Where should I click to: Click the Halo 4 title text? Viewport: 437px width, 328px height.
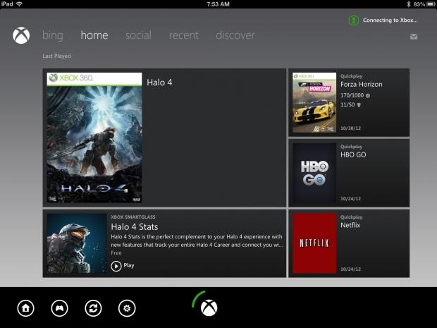[159, 83]
